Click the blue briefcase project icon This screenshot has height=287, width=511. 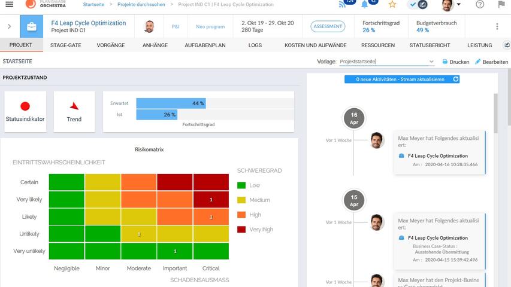pos(31,26)
